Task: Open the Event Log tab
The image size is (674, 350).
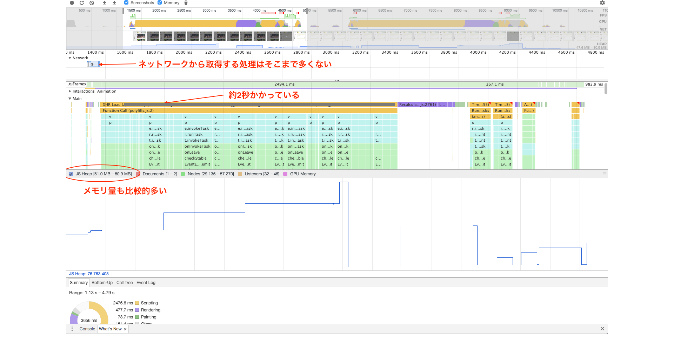Action: (146, 283)
